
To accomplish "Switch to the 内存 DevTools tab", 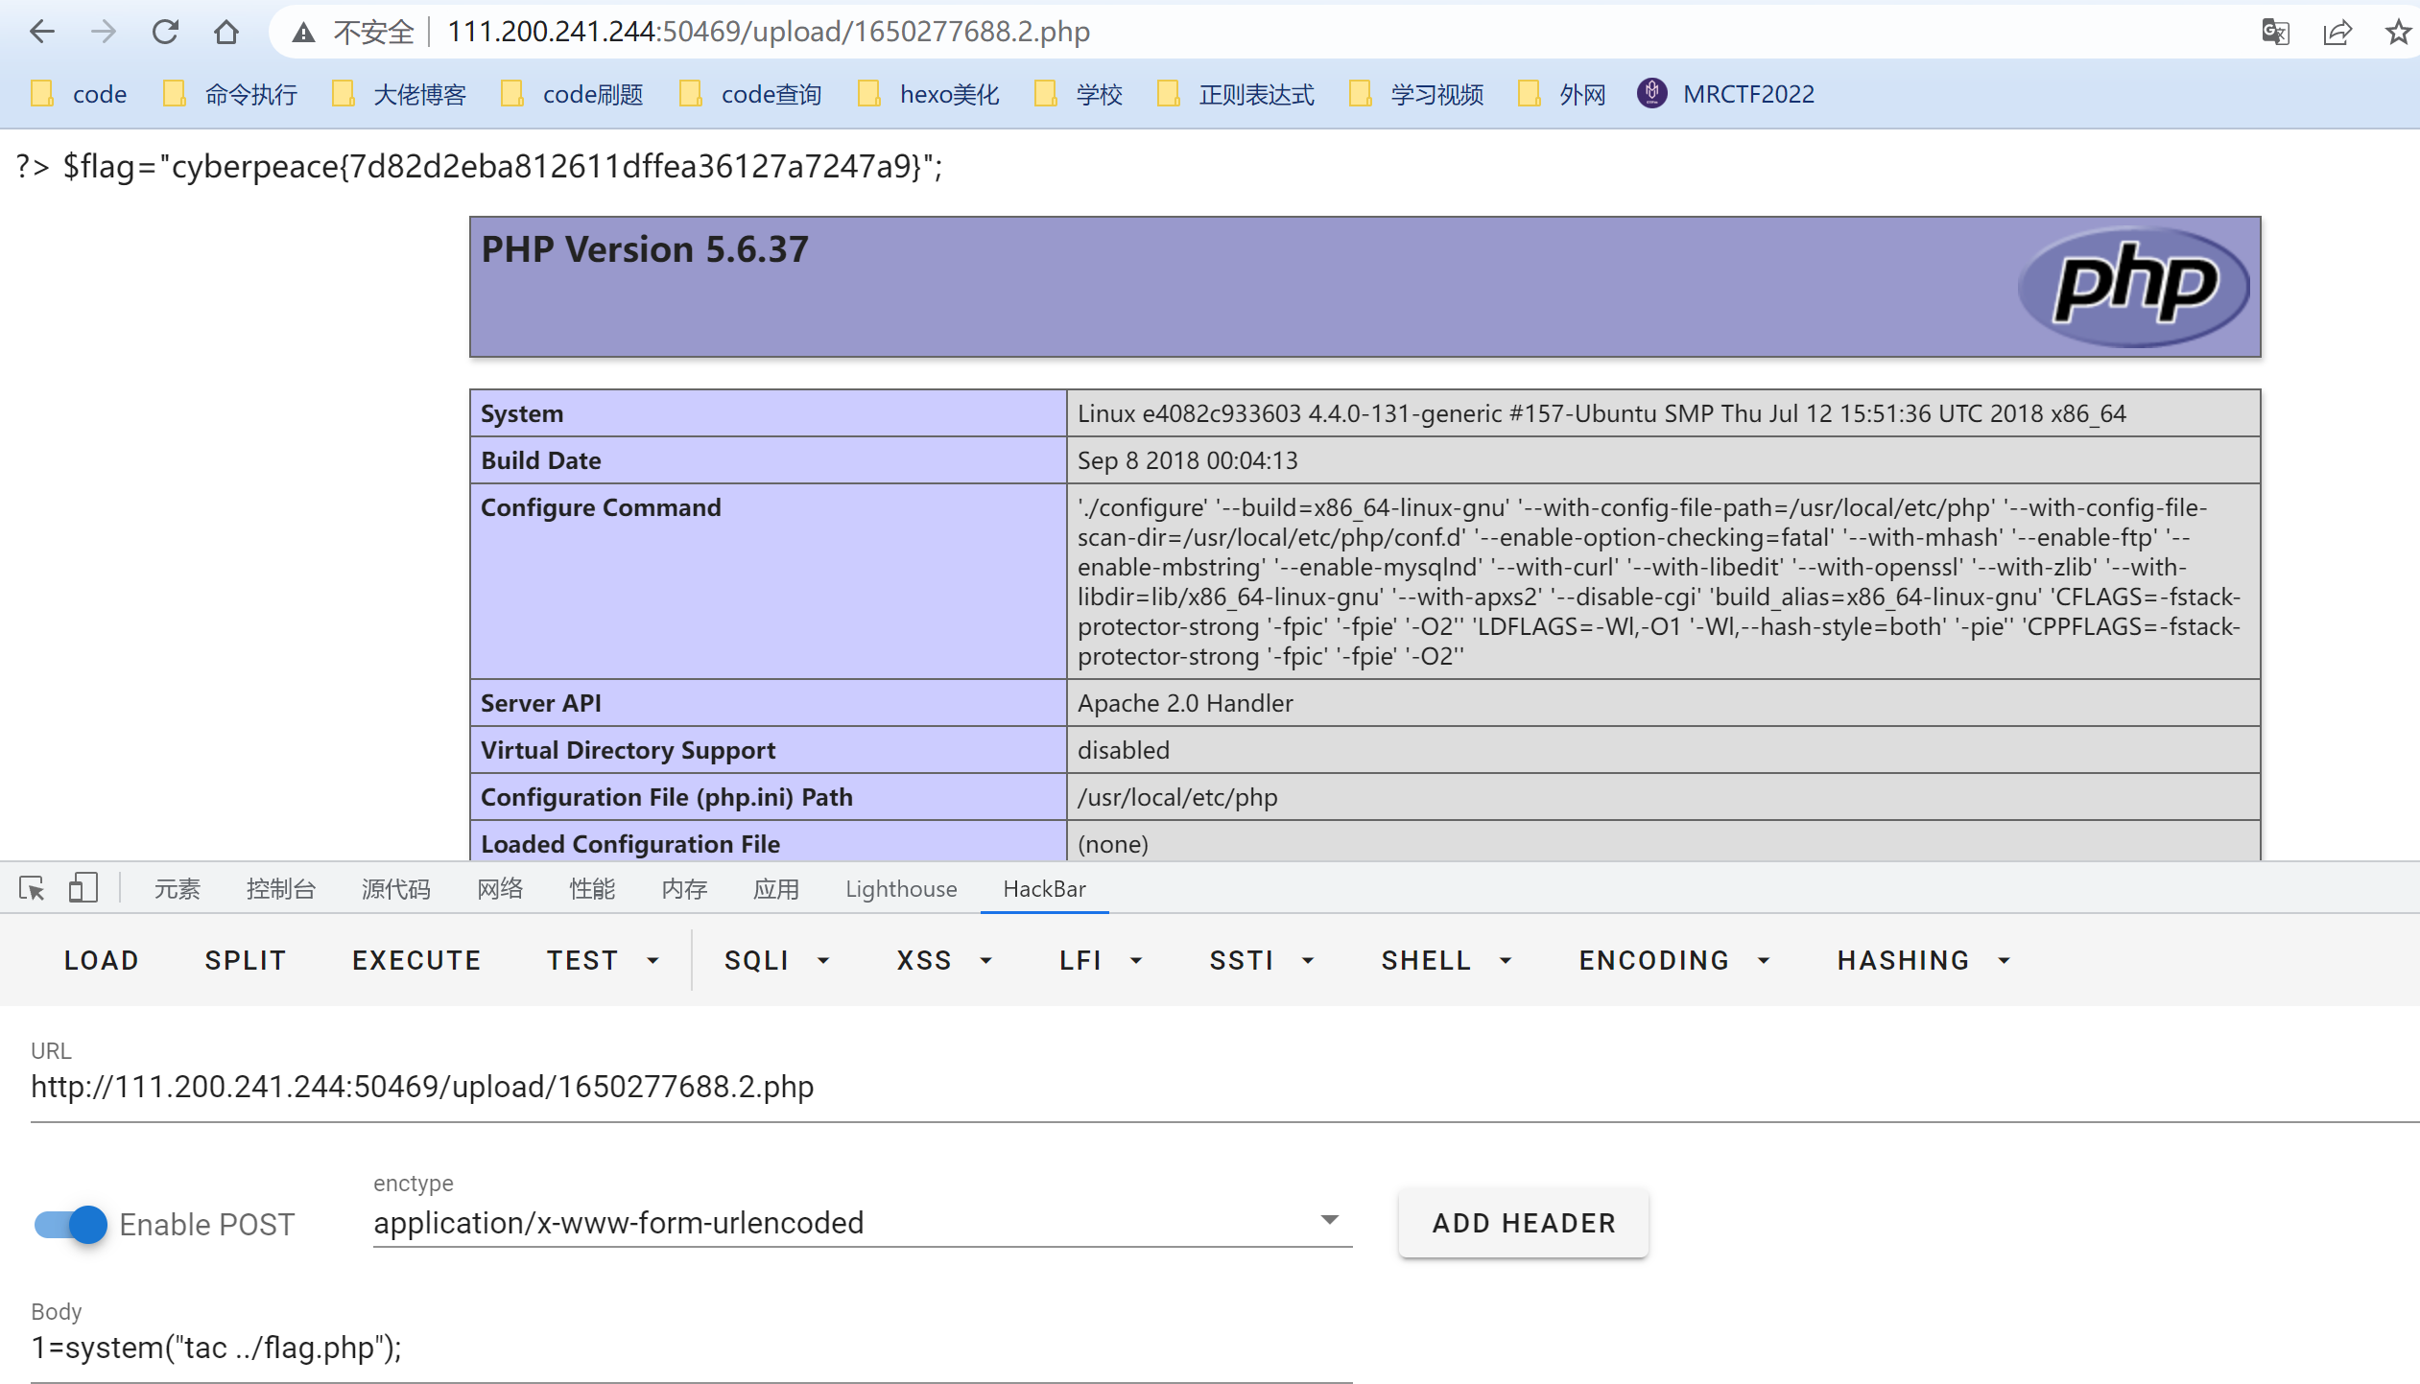I will pyautogui.click(x=684, y=889).
